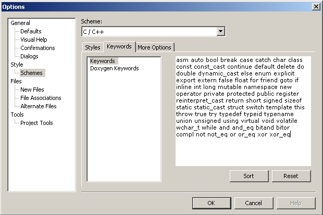
Task: Open Project Tools settings
Action: tap(36, 123)
